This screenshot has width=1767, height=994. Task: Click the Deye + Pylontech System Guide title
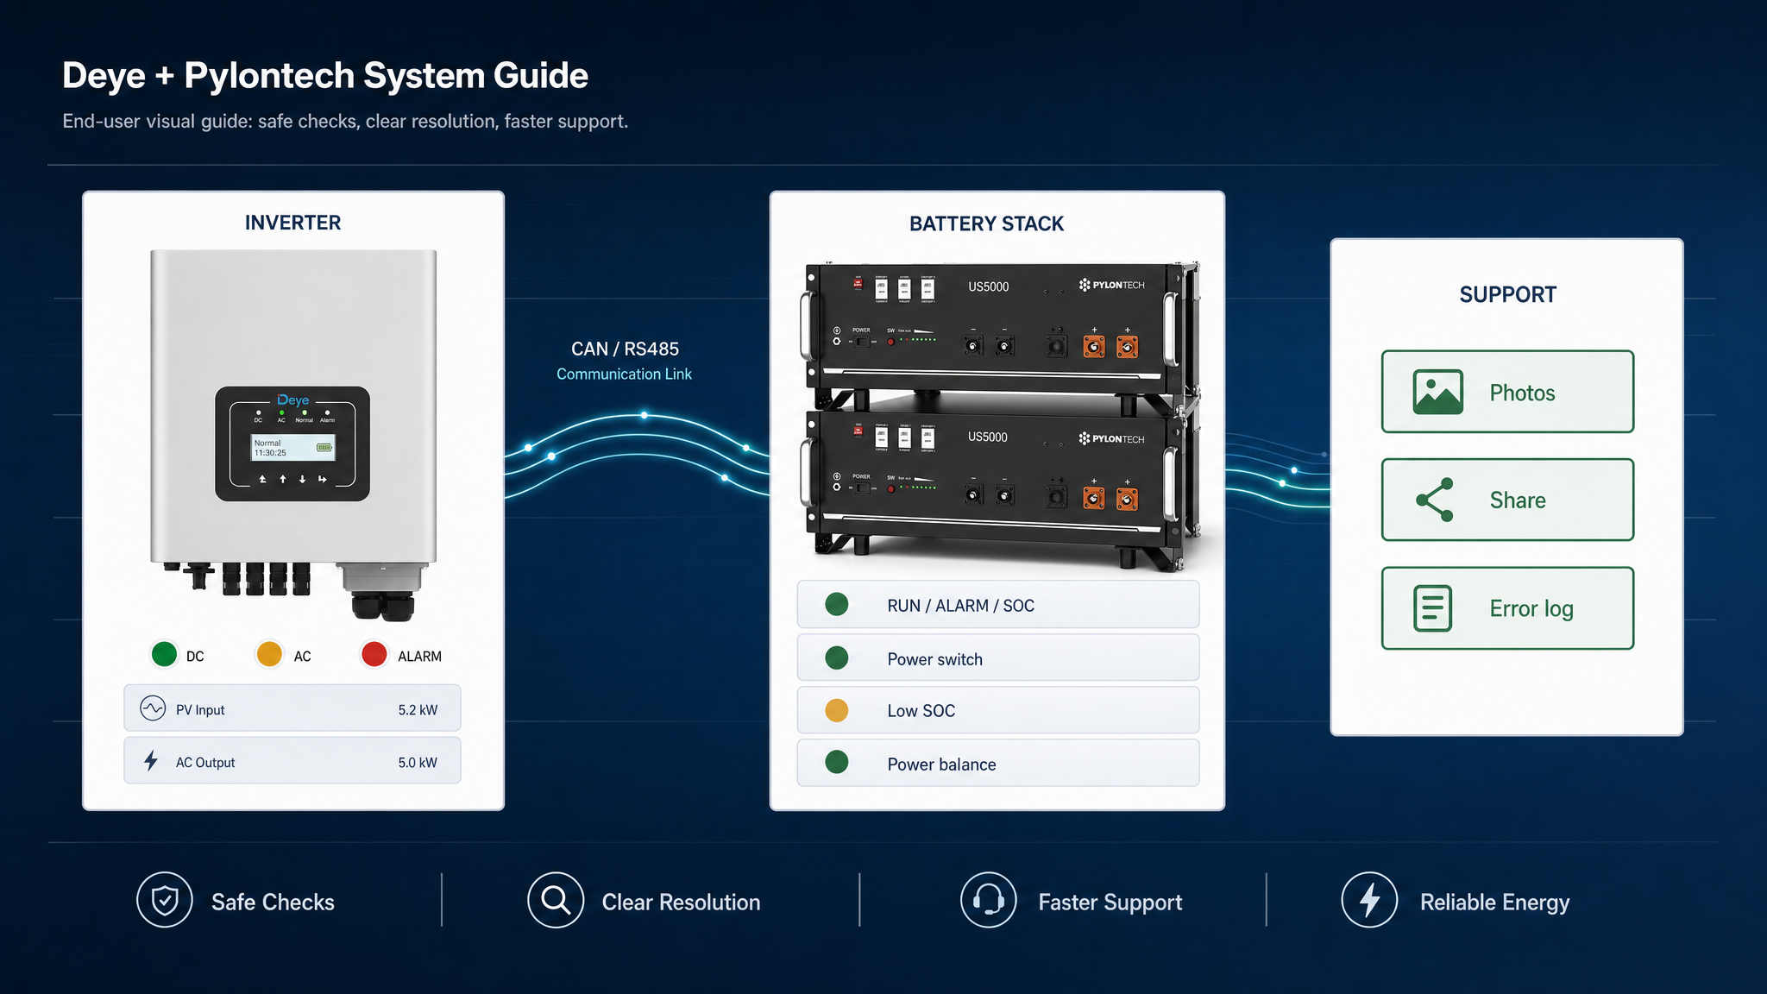[x=325, y=75]
